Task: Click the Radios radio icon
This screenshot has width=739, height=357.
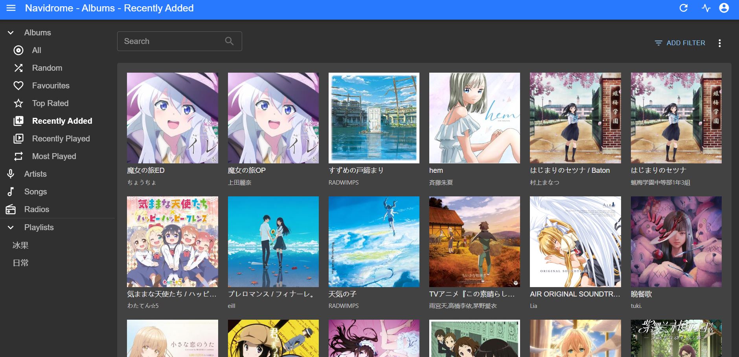Action: pos(11,209)
